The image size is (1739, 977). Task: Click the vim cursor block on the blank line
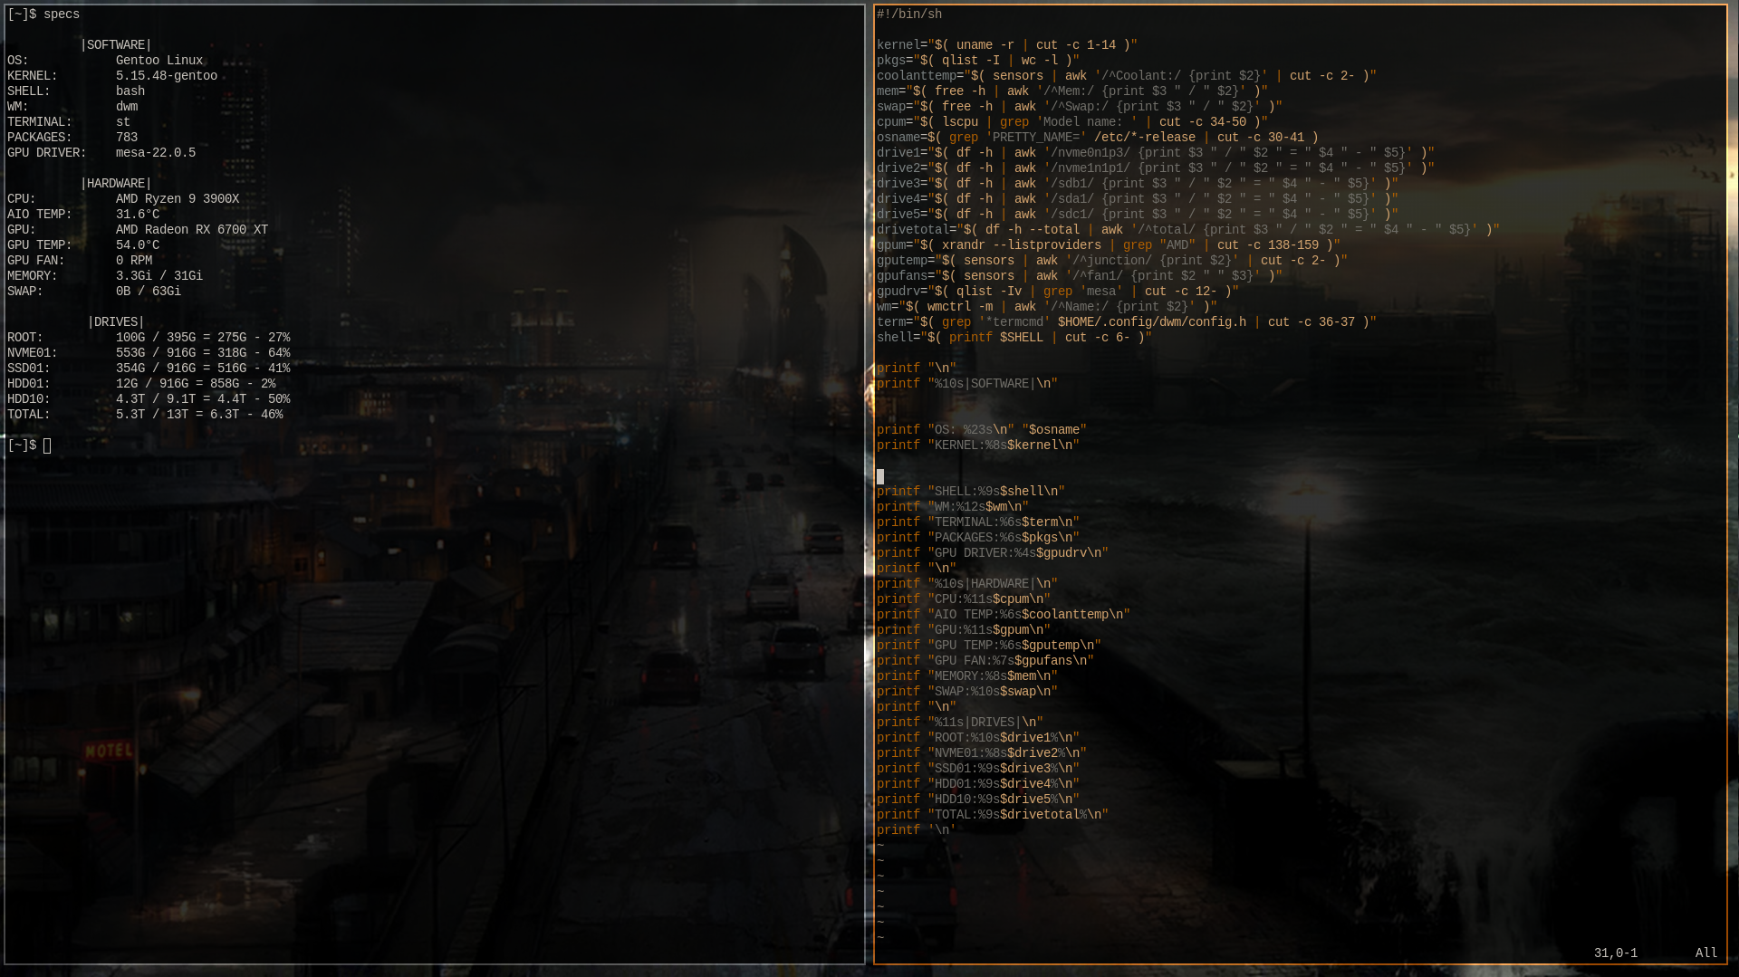coord(880,476)
